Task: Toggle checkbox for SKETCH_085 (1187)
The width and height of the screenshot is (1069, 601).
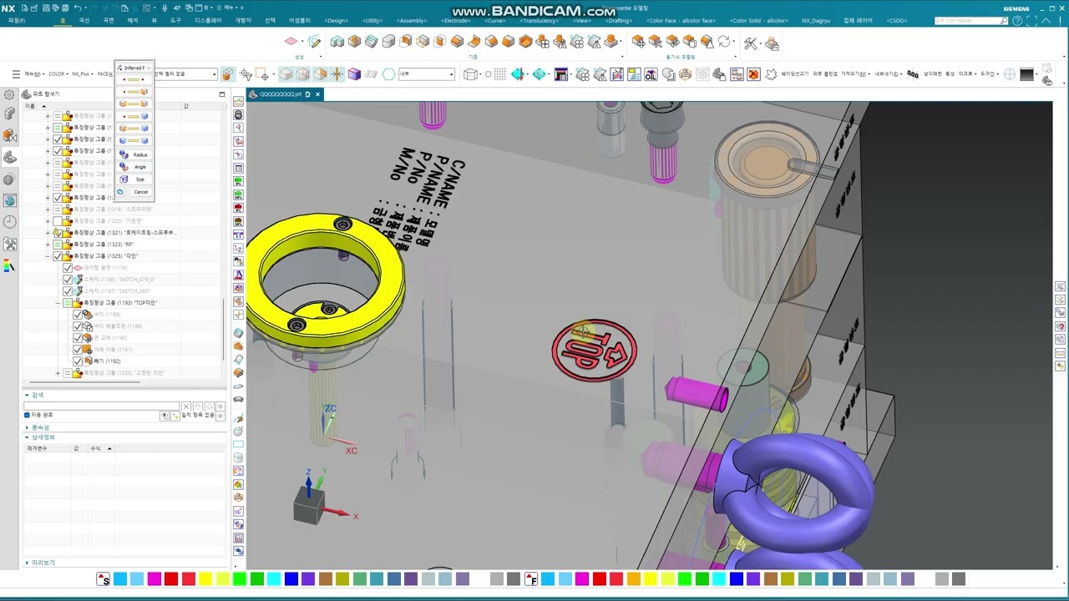Action: click(x=68, y=290)
